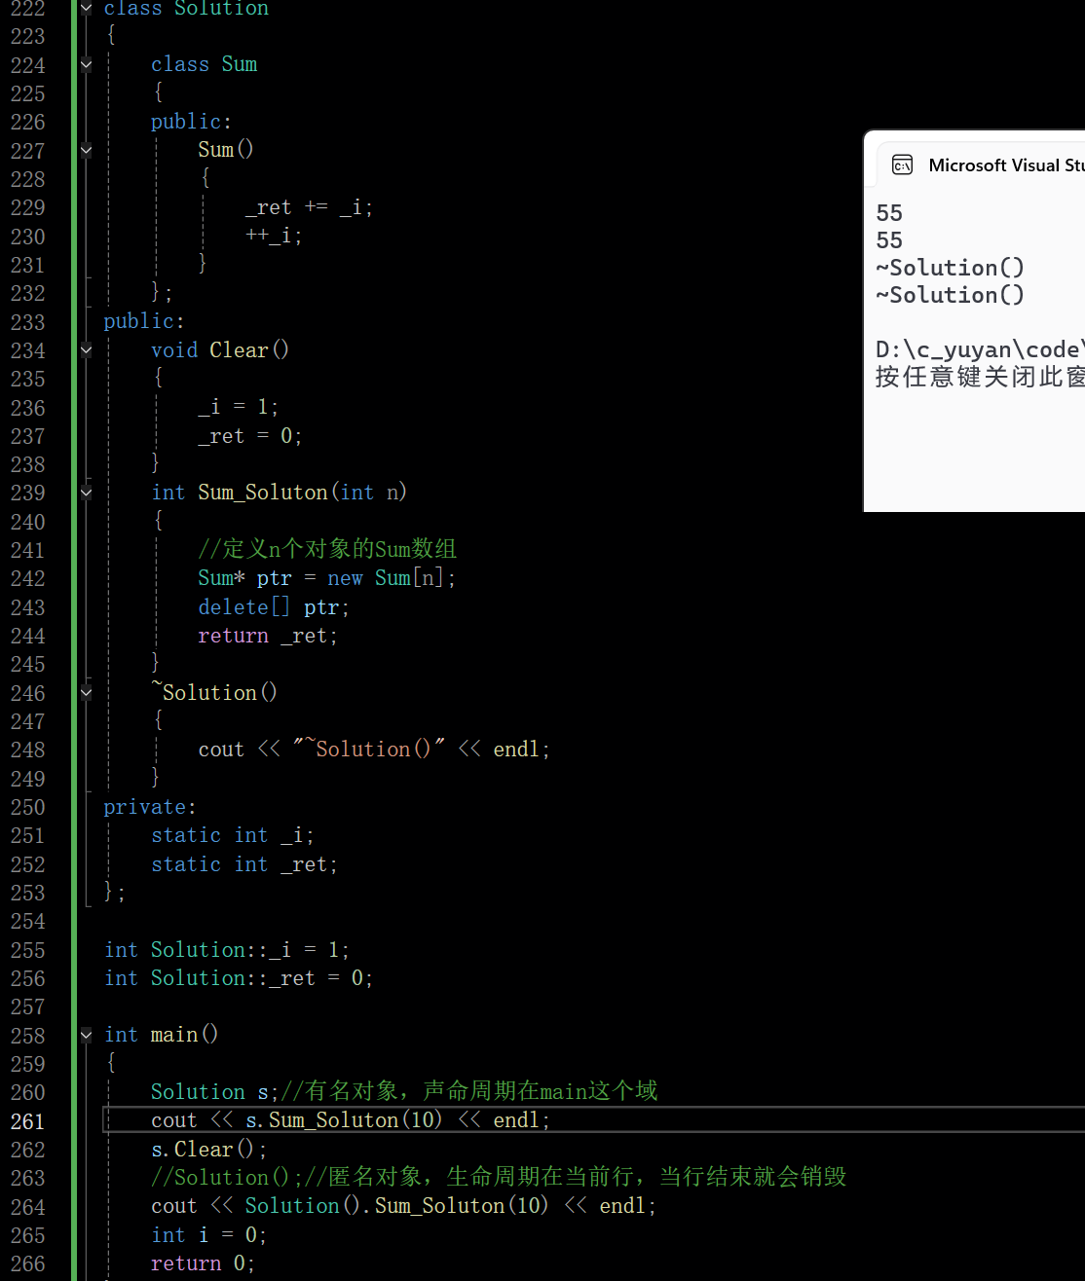Click line number 254 in the gutter
Viewport: 1085px width, 1281px height.
28,921
